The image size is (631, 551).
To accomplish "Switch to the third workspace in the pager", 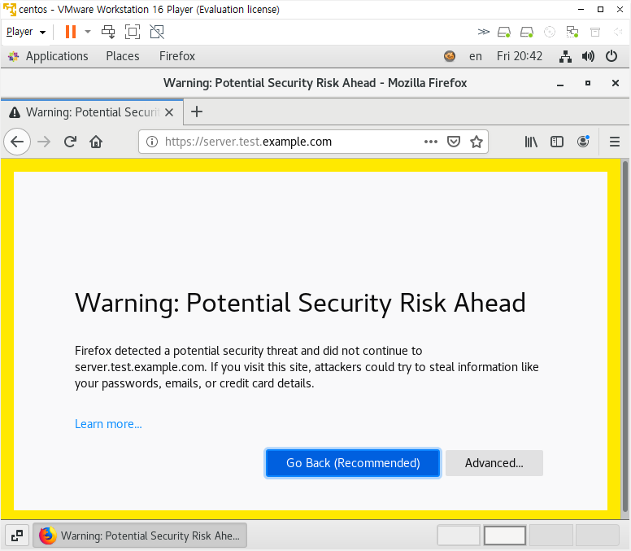I will point(551,536).
